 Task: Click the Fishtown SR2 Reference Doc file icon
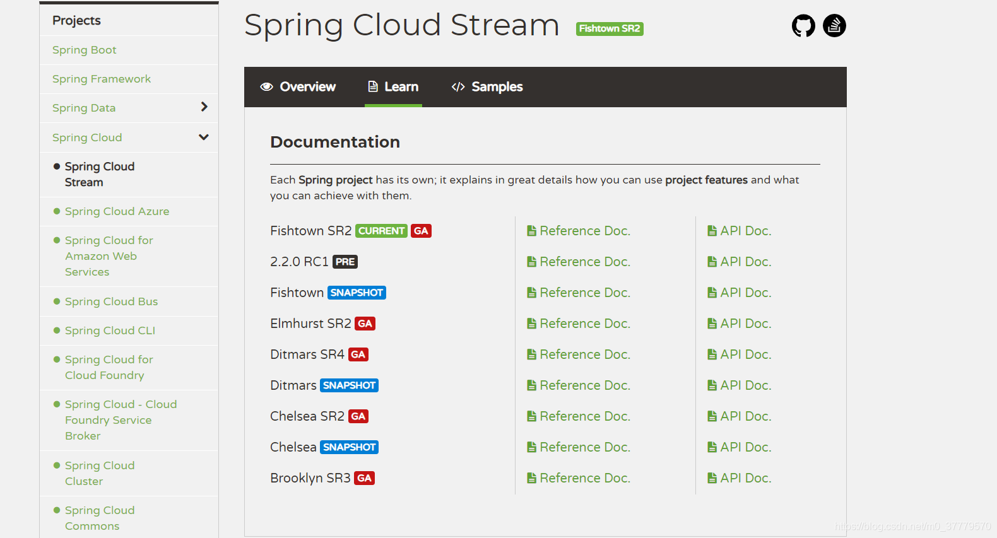(x=531, y=231)
